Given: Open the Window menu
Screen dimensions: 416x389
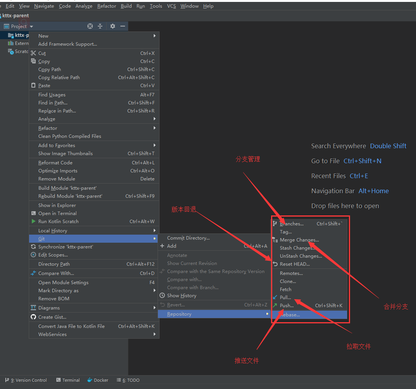Looking at the screenshot, I should (x=189, y=6).
